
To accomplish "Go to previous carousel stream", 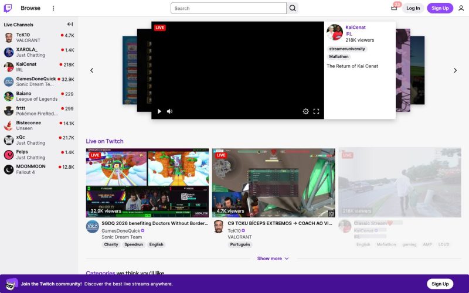I will coord(92,70).
